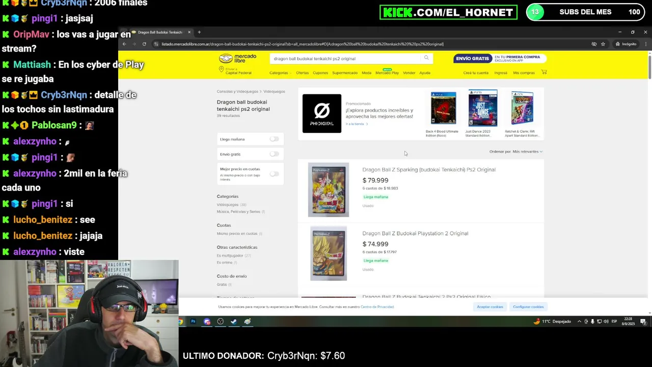The height and width of the screenshot is (367, 652).
Task: Click the $74.999 listing cover thumbnail
Action: coord(329,253)
